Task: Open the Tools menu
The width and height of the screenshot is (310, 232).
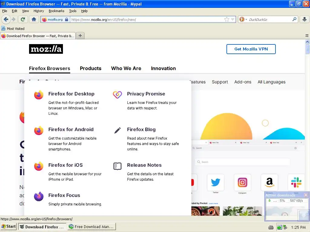Action: (73, 11)
